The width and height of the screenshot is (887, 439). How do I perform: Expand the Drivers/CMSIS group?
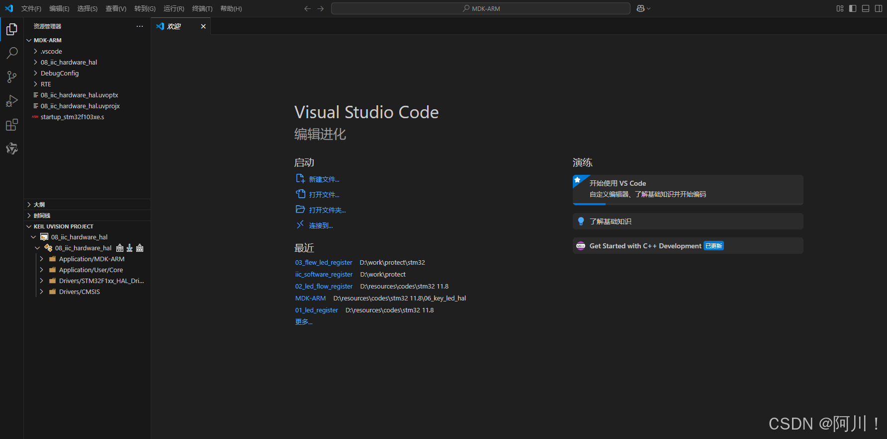tap(41, 292)
